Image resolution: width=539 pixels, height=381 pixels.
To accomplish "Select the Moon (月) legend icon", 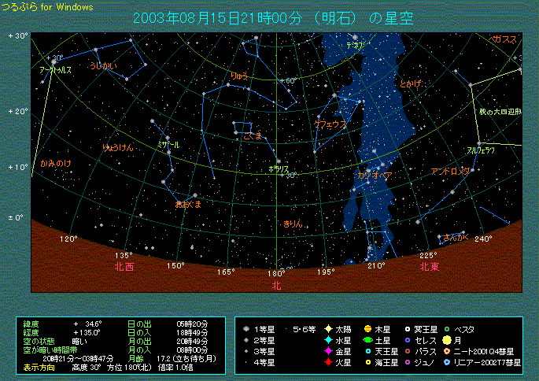I will 447,340.
